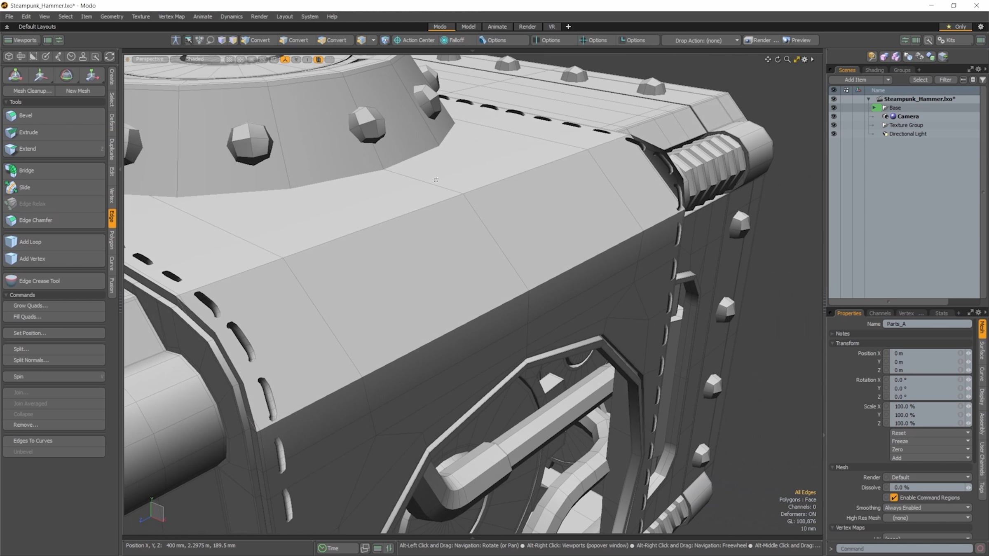Image resolution: width=989 pixels, height=556 pixels.
Task: Toggle Camera visibility eye
Action: pyautogui.click(x=834, y=117)
